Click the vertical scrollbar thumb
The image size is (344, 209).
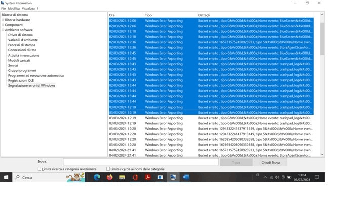tap(322, 38)
